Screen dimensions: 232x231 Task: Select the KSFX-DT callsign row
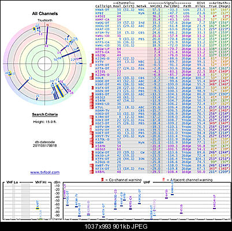coord(163,88)
